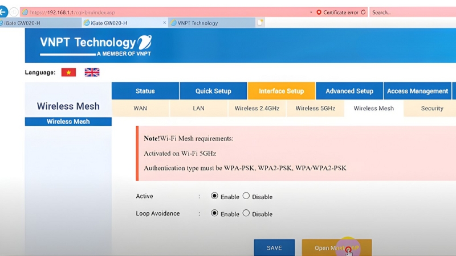This screenshot has height=256, width=456.
Task: Expand the address bar dropdown arrow
Action: 311,12
